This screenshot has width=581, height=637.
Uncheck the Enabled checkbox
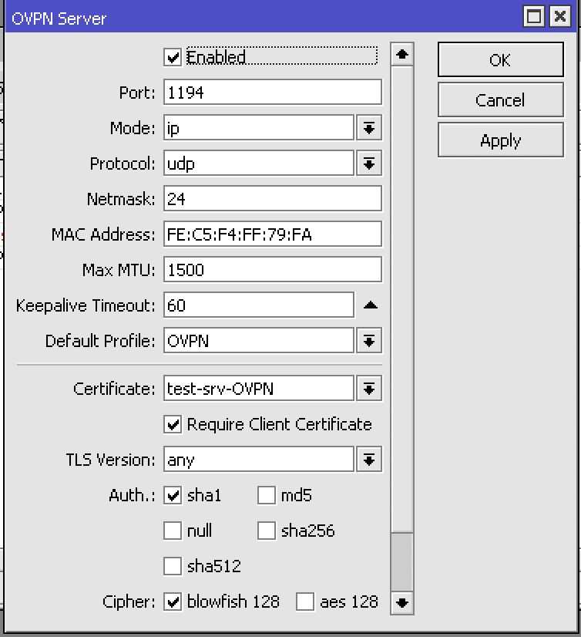point(173,57)
